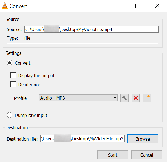Click in the Source path field
Image resolution: width=167 pixels, height=162 pixels.
click(x=91, y=29)
